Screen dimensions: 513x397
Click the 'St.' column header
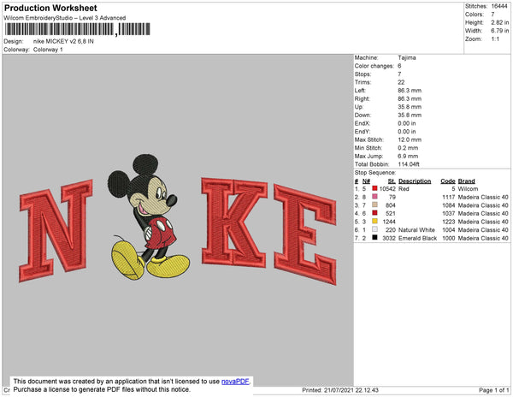tap(392, 181)
